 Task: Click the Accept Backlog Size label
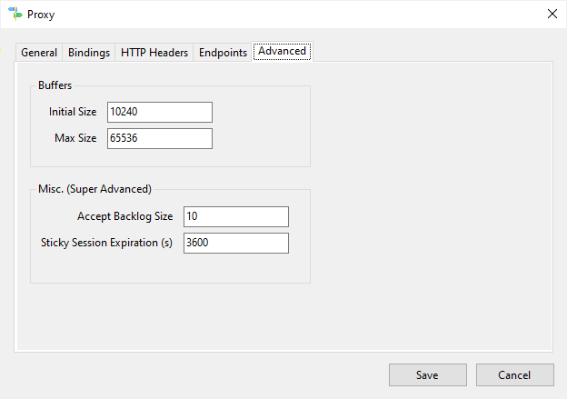[124, 216]
